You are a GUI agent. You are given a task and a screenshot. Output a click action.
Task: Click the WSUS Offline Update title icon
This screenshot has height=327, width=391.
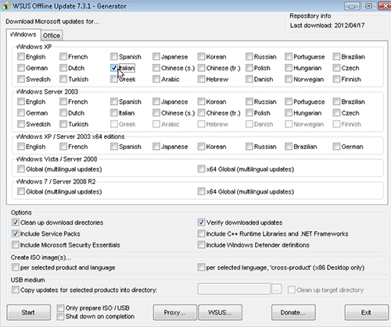(5, 6)
